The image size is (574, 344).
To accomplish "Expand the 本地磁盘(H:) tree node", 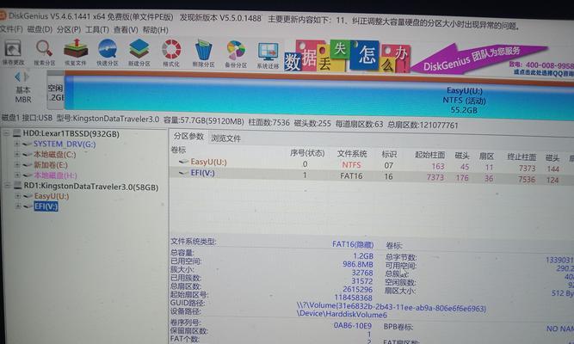I will [x=16, y=175].
